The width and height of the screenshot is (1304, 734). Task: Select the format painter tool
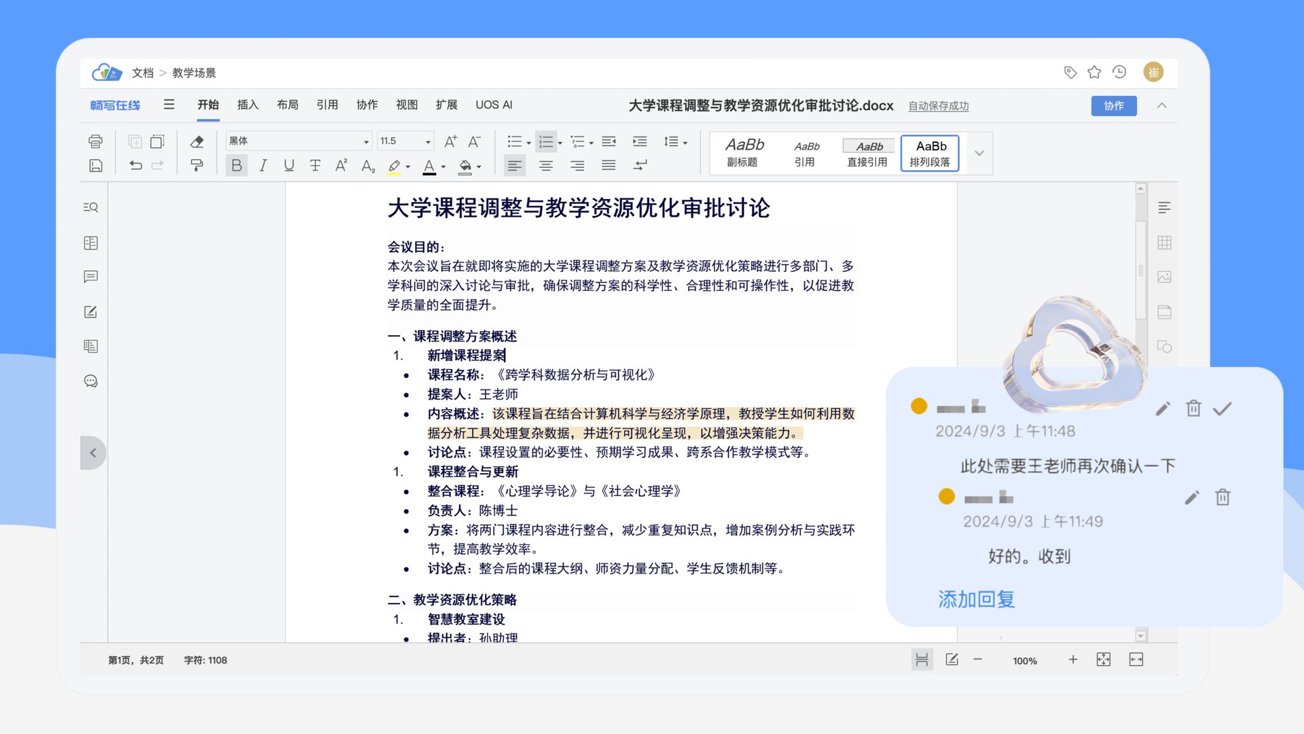point(197,165)
